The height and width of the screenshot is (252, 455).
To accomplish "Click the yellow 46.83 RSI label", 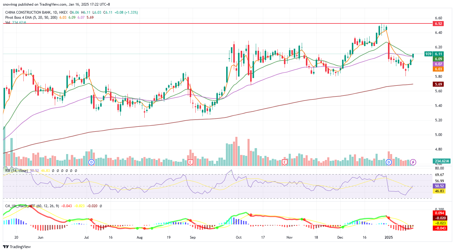I will click(x=439, y=191).
